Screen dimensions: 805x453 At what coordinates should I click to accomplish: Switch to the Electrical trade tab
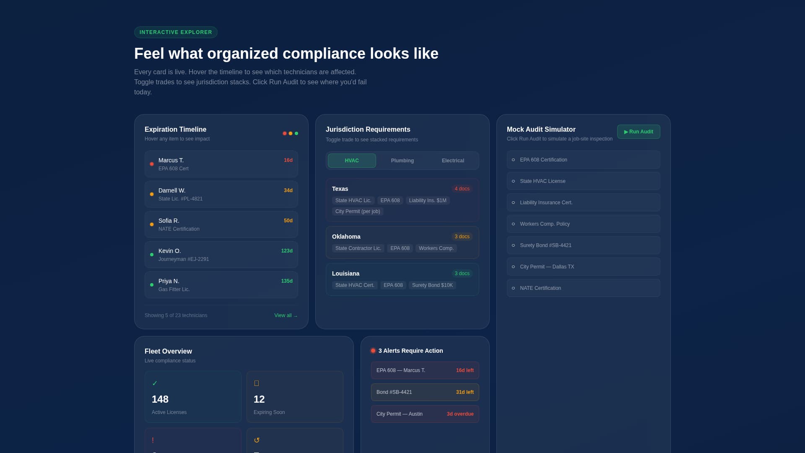pos(453,161)
